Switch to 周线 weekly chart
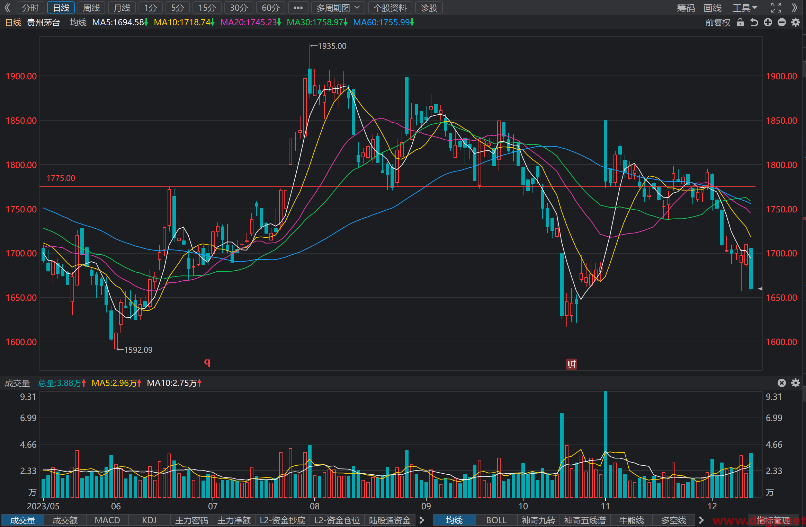Viewport: 806px width, 527px height. click(x=91, y=8)
